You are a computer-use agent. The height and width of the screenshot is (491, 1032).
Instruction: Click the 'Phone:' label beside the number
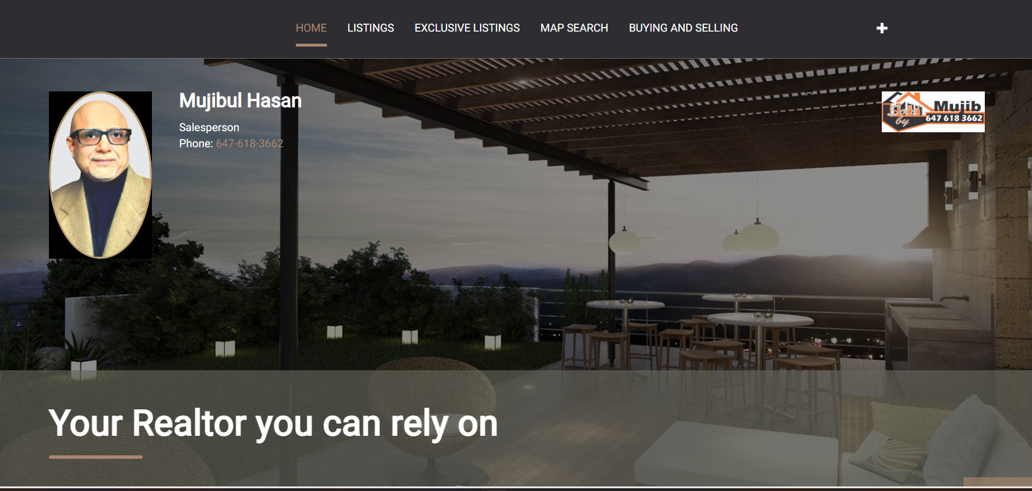196,143
